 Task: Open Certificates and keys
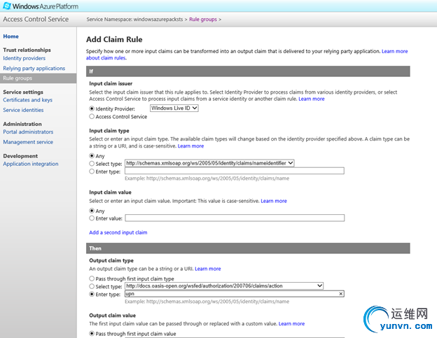(27, 99)
